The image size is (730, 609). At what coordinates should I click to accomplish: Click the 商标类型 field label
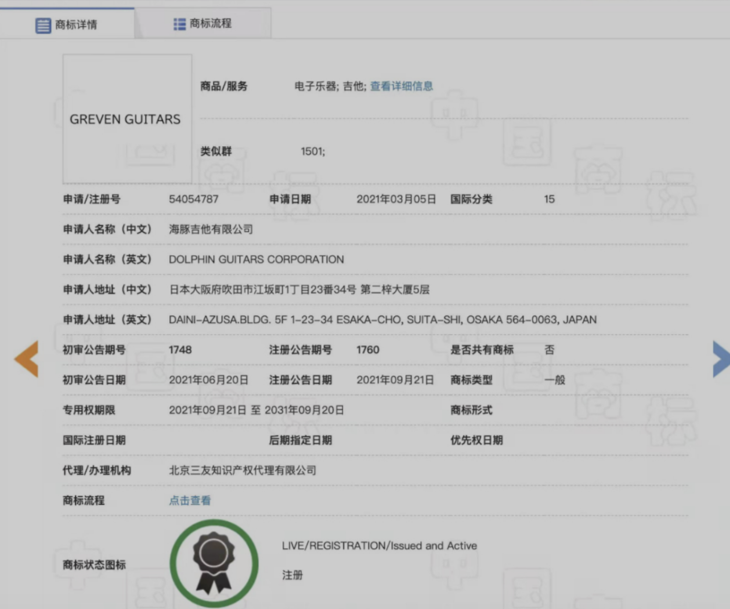pos(471,380)
